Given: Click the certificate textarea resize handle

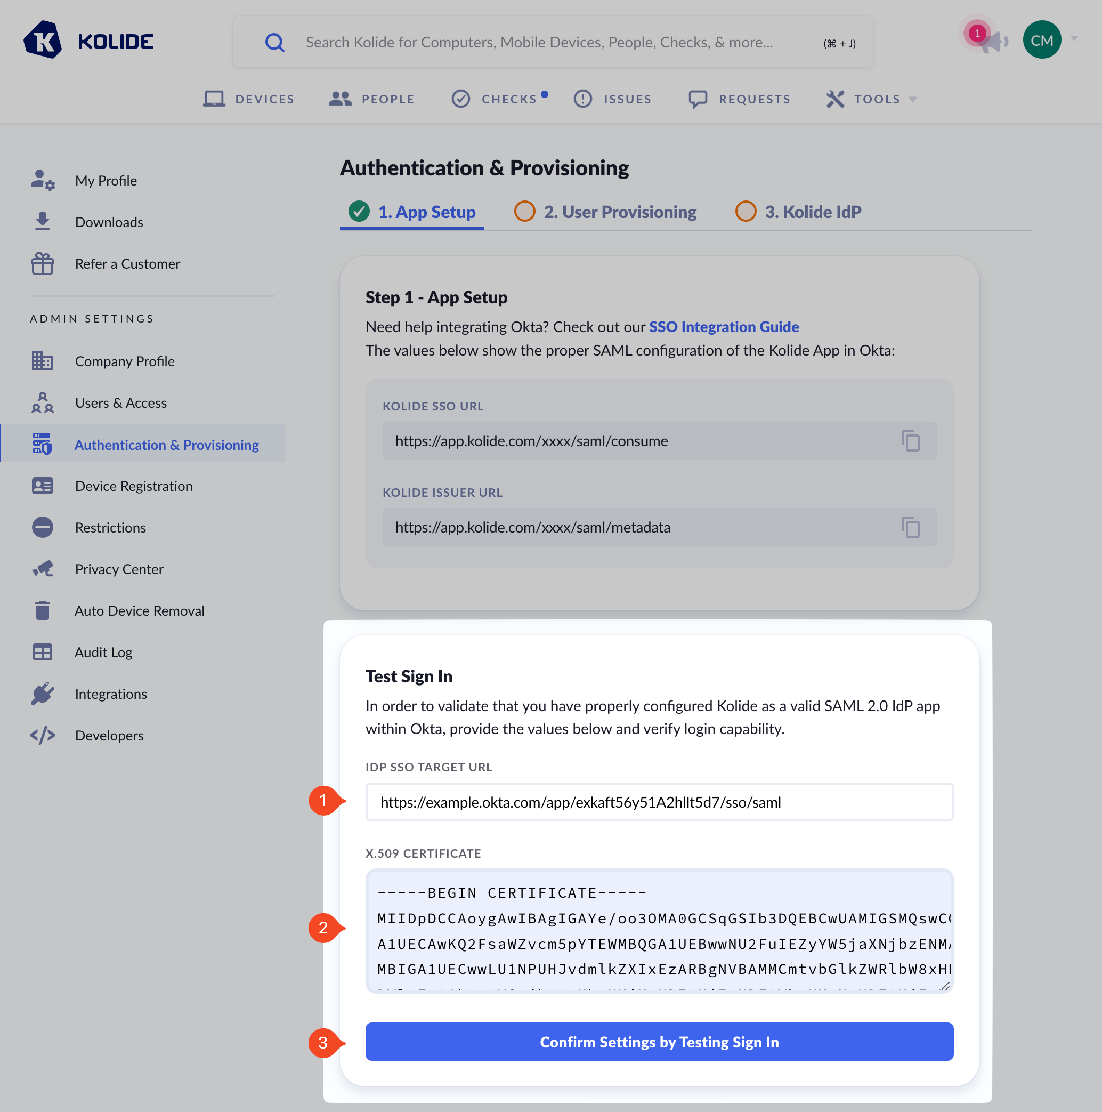Looking at the screenshot, I should click(x=945, y=985).
